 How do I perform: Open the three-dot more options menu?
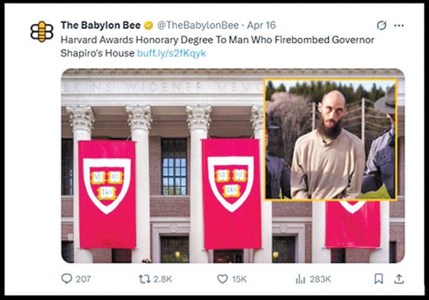point(399,25)
